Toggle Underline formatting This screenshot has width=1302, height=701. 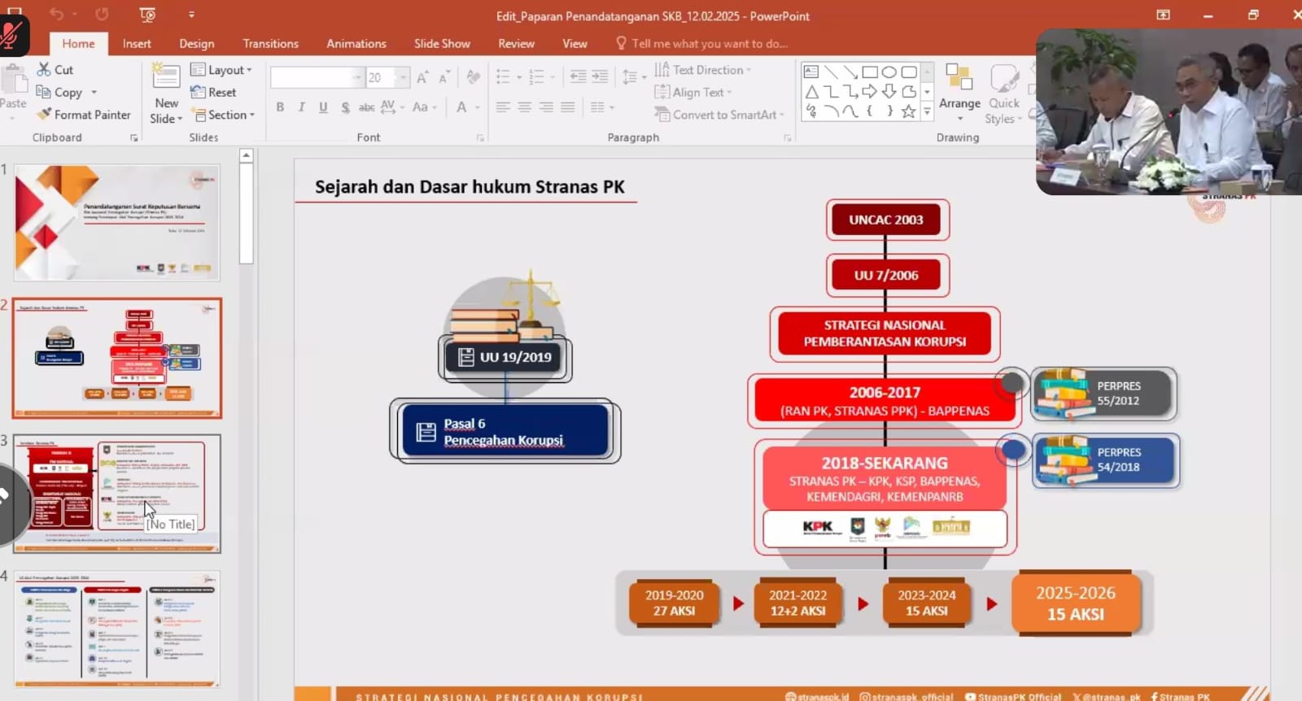[323, 107]
